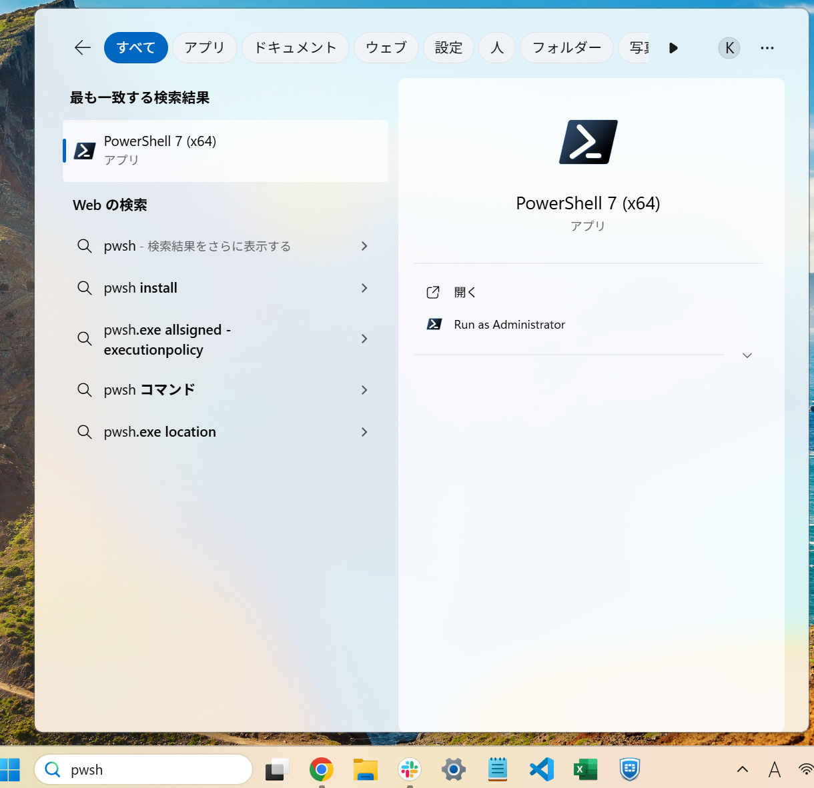Open Slack from taskbar
The height and width of the screenshot is (788, 814).
click(x=410, y=770)
